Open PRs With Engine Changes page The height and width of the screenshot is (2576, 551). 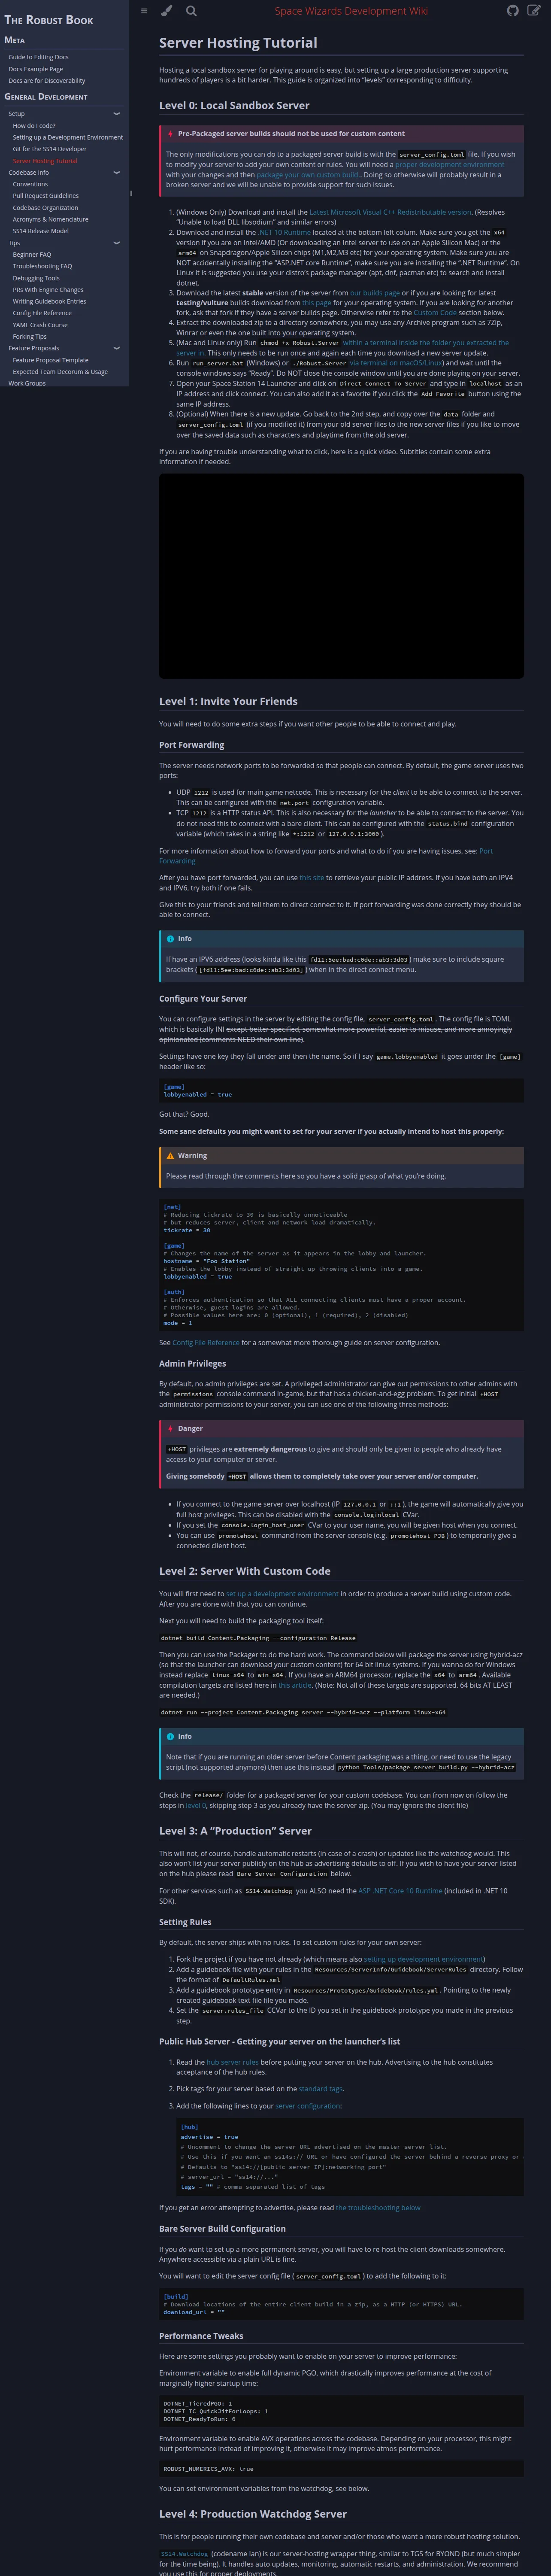pyautogui.click(x=48, y=290)
